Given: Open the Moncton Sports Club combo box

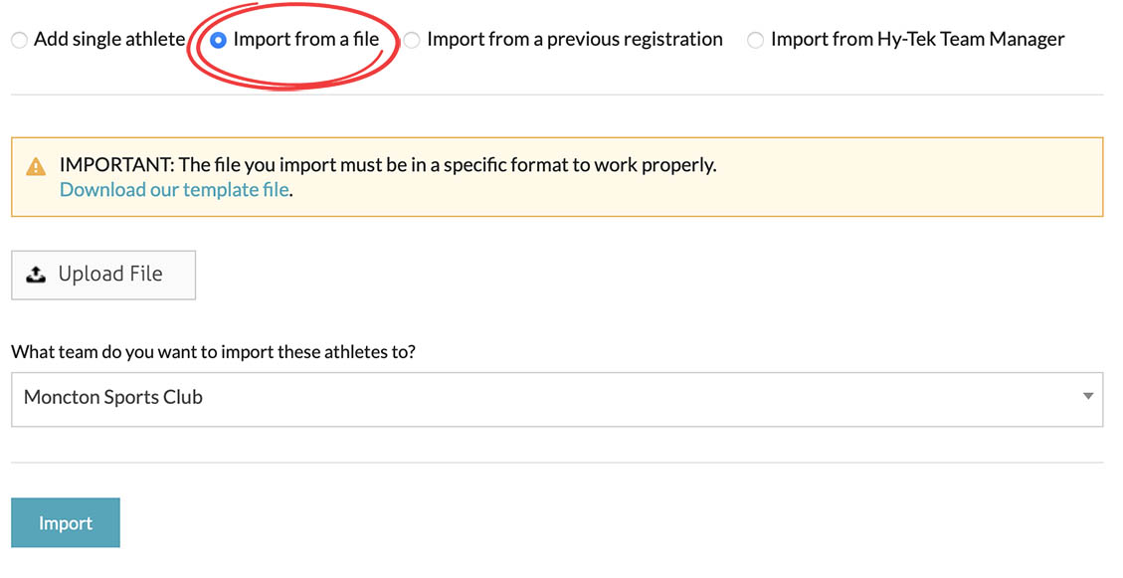Looking at the screenshot, I should click(557, 399).
